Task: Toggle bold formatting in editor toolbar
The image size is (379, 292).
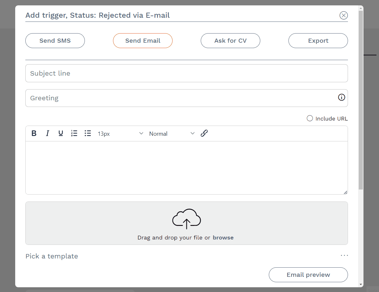Action: [34, 134]
